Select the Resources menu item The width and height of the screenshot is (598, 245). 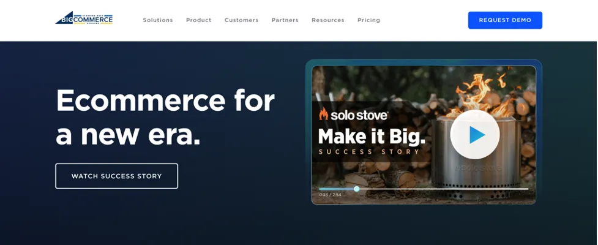click(x=328, y=20)
